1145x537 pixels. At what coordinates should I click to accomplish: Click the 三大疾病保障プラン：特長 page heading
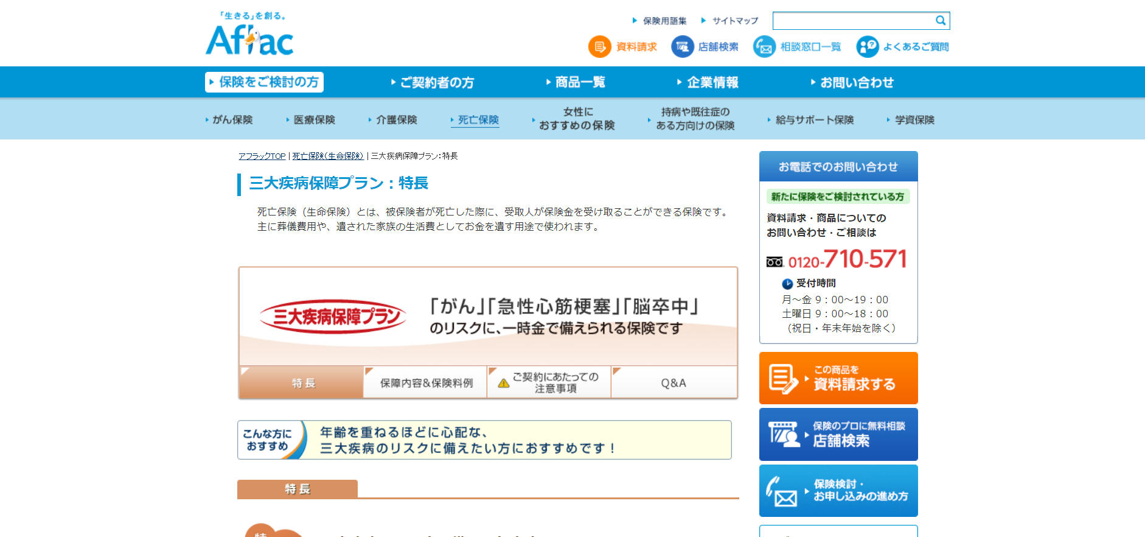pyautogui.click(x=339, y=183)
